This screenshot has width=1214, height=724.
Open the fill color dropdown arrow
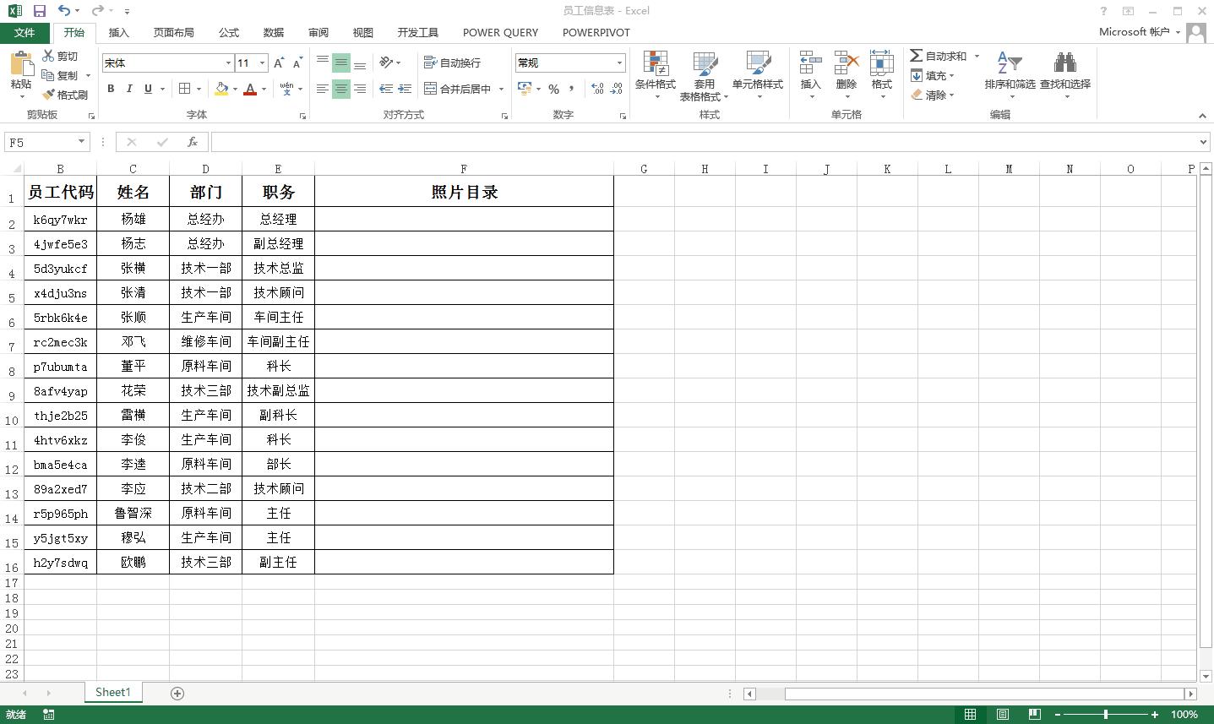233,89
